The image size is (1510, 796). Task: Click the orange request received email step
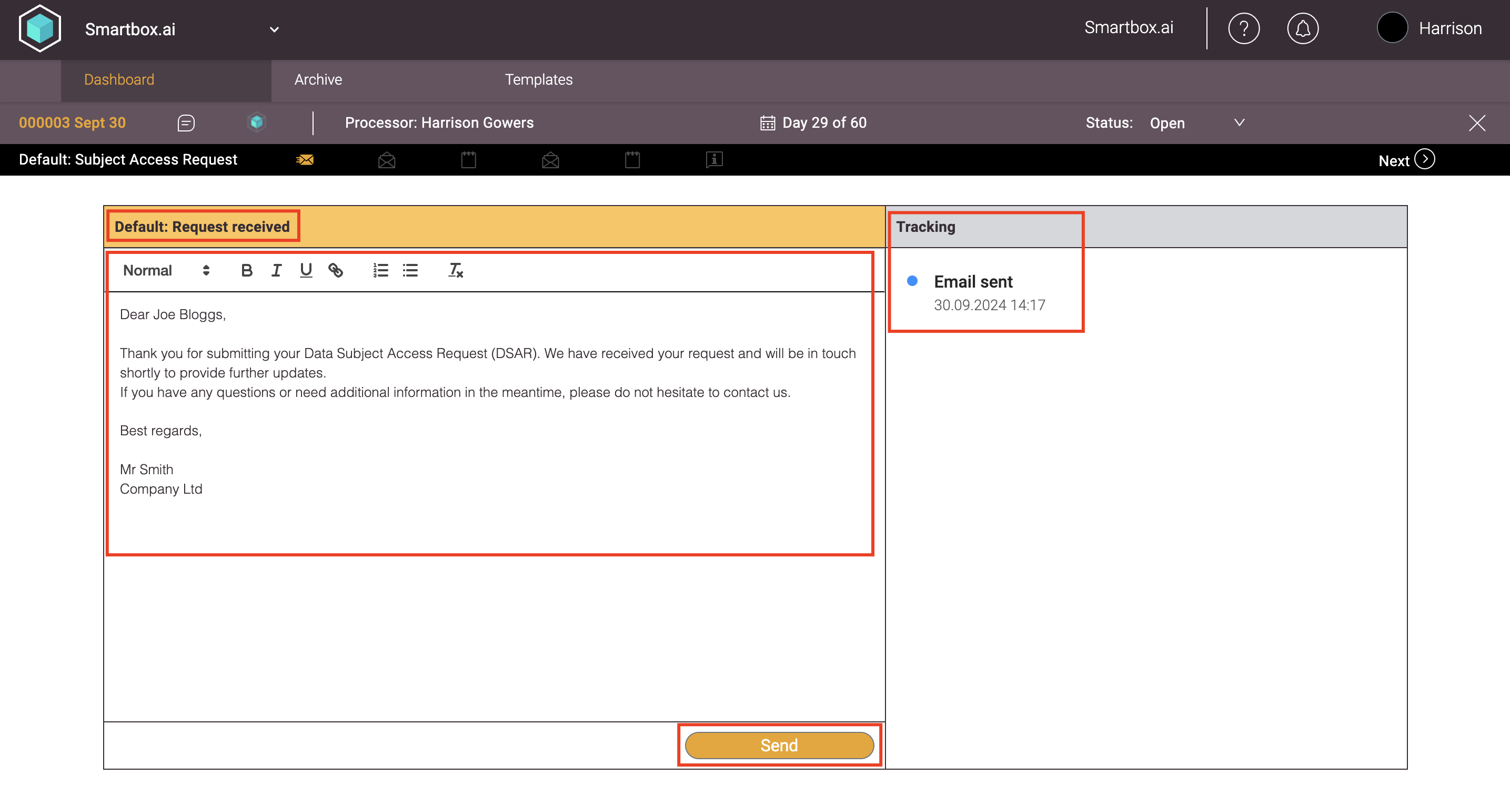[x=305, y=160]
